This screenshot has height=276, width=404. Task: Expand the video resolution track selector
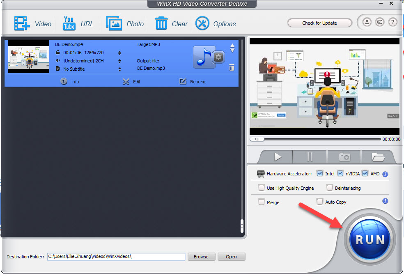click(x=119, y=53)
